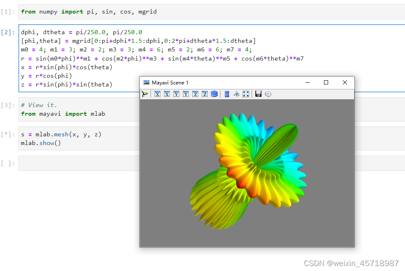This screenshot has width=405, height=271.
Task: Click the weixin_45718987 CSDN link
Action: coord(352,263)
